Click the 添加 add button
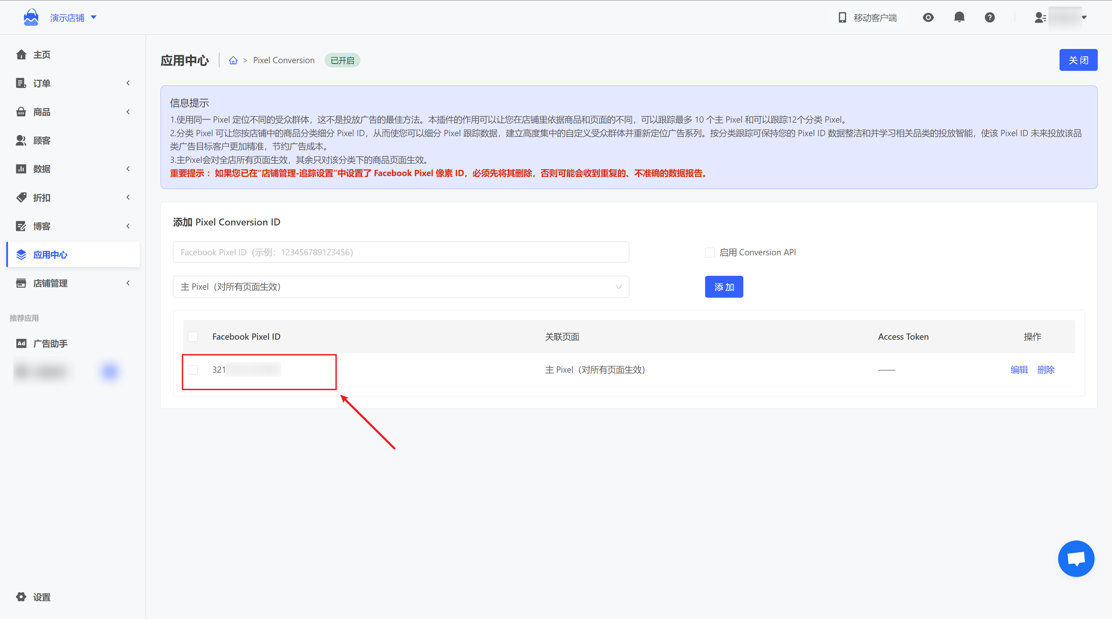The image size is (1112, 619). click(724, 287)
